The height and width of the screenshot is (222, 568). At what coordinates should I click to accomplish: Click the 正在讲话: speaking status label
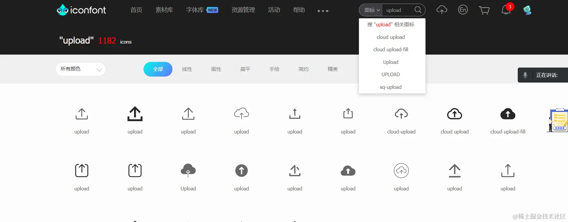pos(547,75)
